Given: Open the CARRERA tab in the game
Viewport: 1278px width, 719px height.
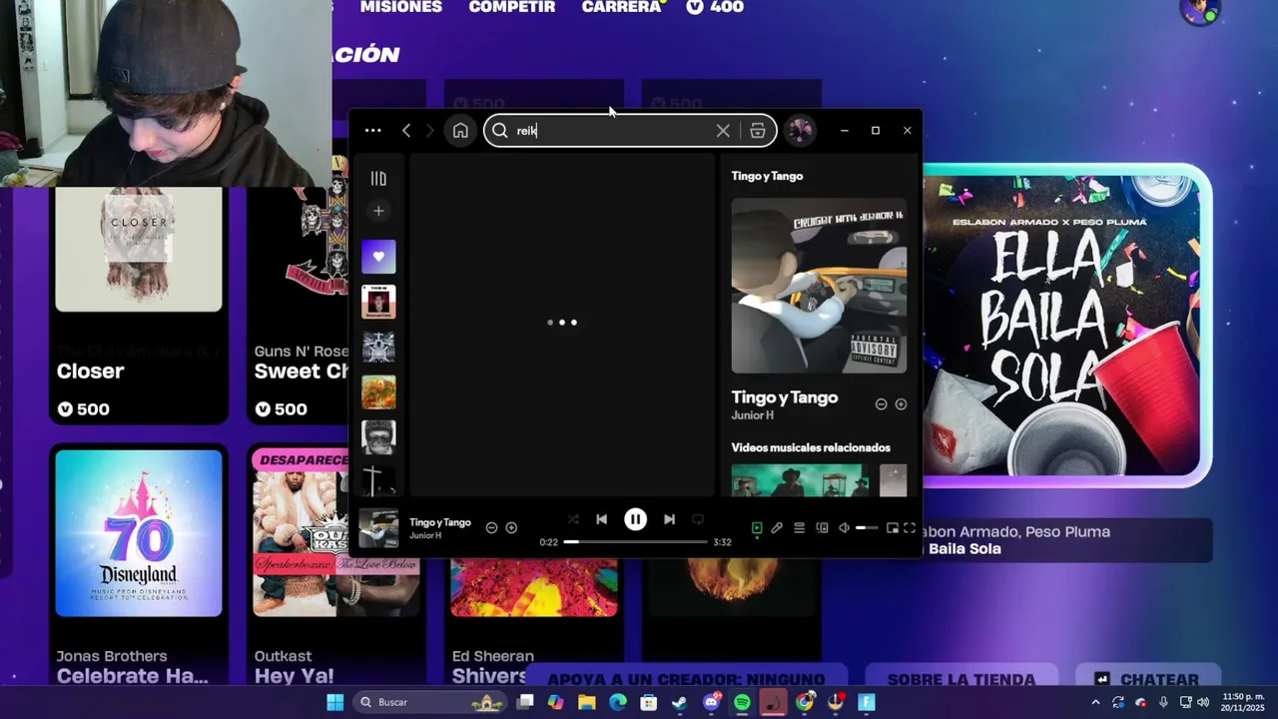Looking at the screenshot, I should pyautogui.click(x=622, y=7).
